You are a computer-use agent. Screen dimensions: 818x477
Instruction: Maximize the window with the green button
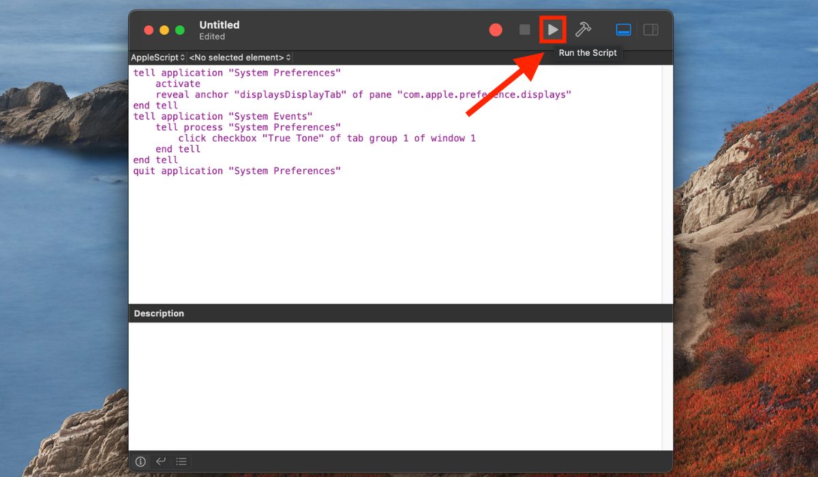(x=180, y=30)
